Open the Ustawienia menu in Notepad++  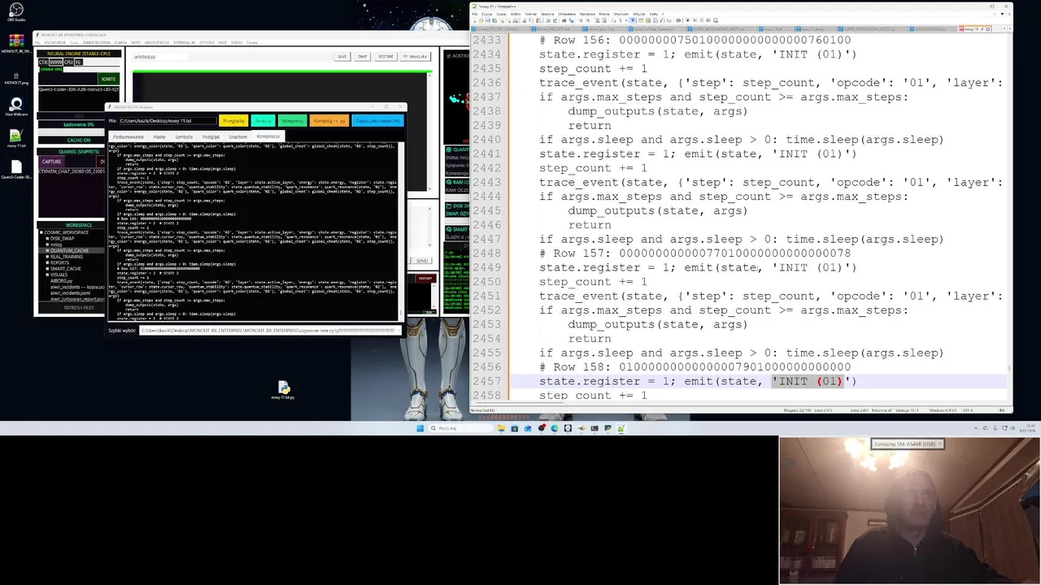point(567,14)
